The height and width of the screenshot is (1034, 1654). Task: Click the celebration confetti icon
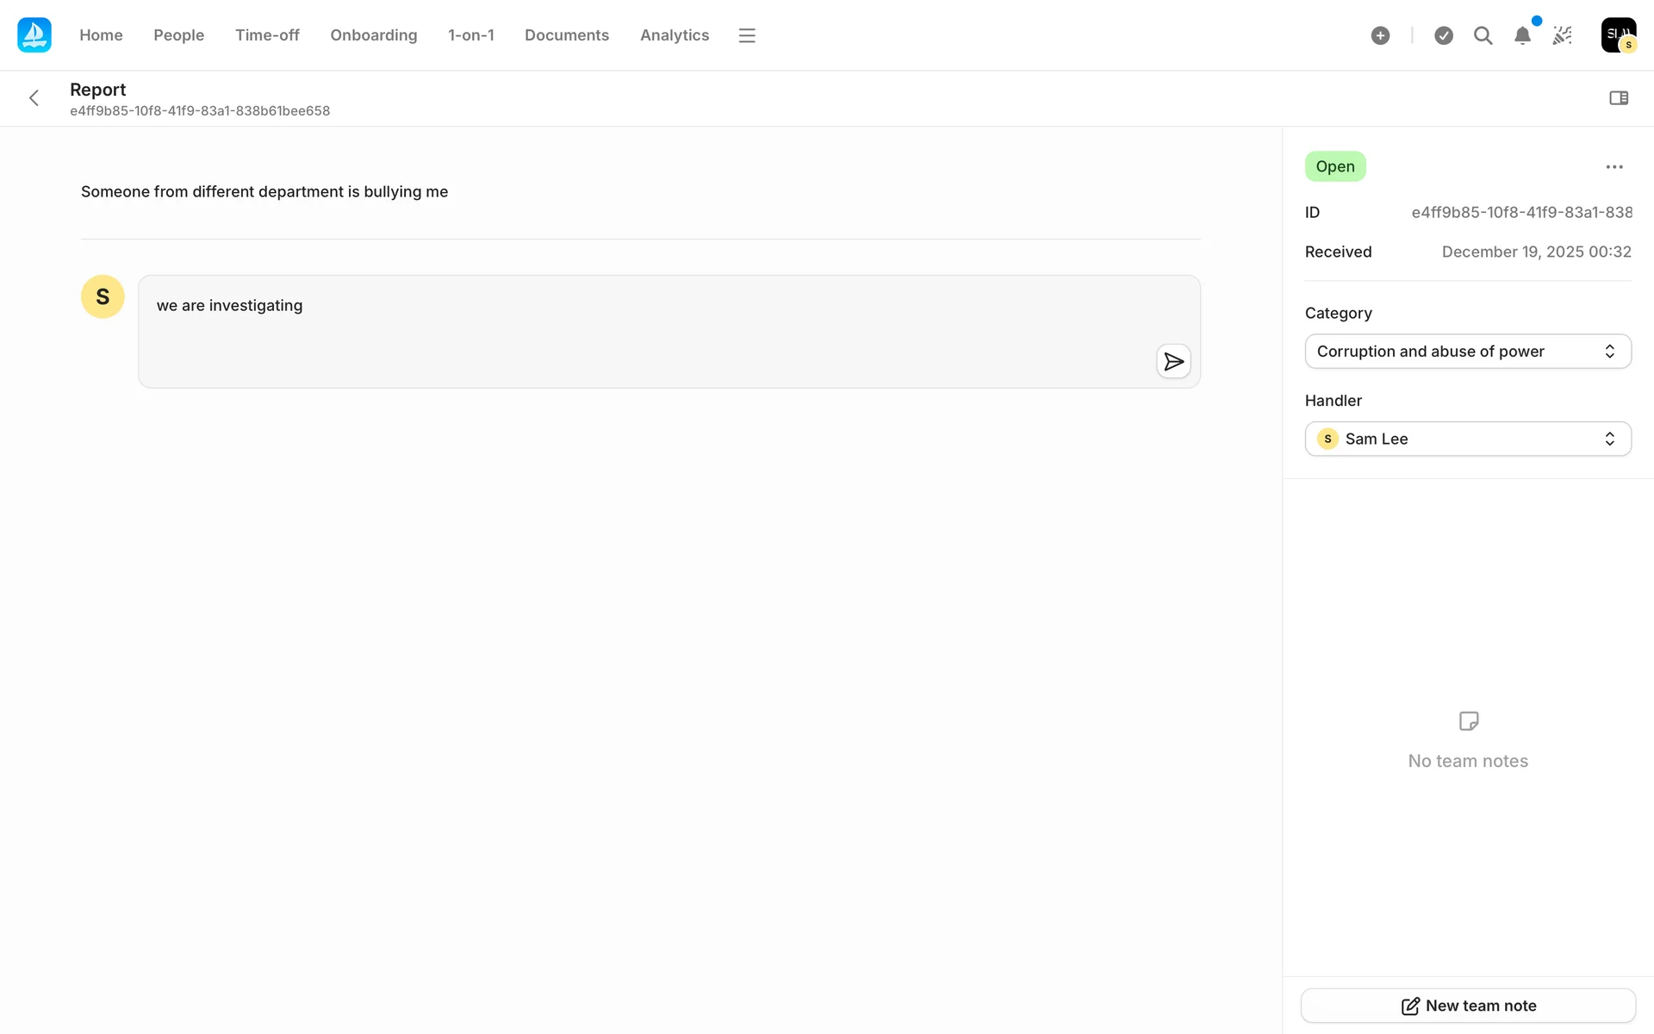click(1562, 35)
